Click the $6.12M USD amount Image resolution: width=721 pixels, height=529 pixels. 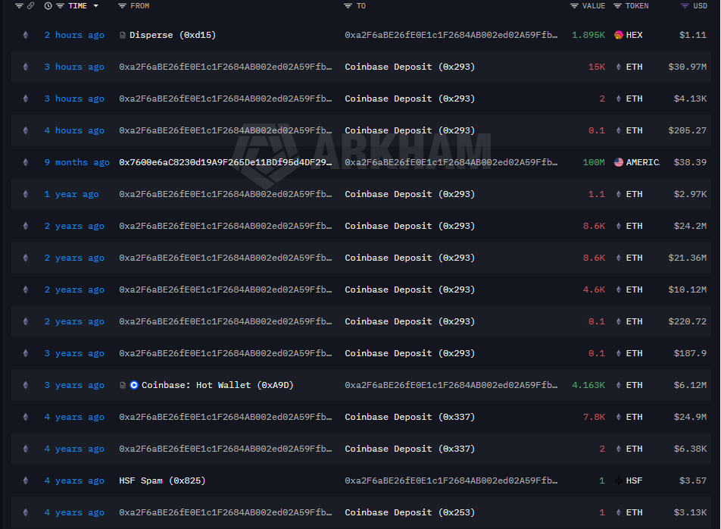(x=690, y=385)
